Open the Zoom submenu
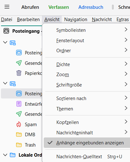Image resolution: width=130 pixels, height=162 pixels. 87,75
